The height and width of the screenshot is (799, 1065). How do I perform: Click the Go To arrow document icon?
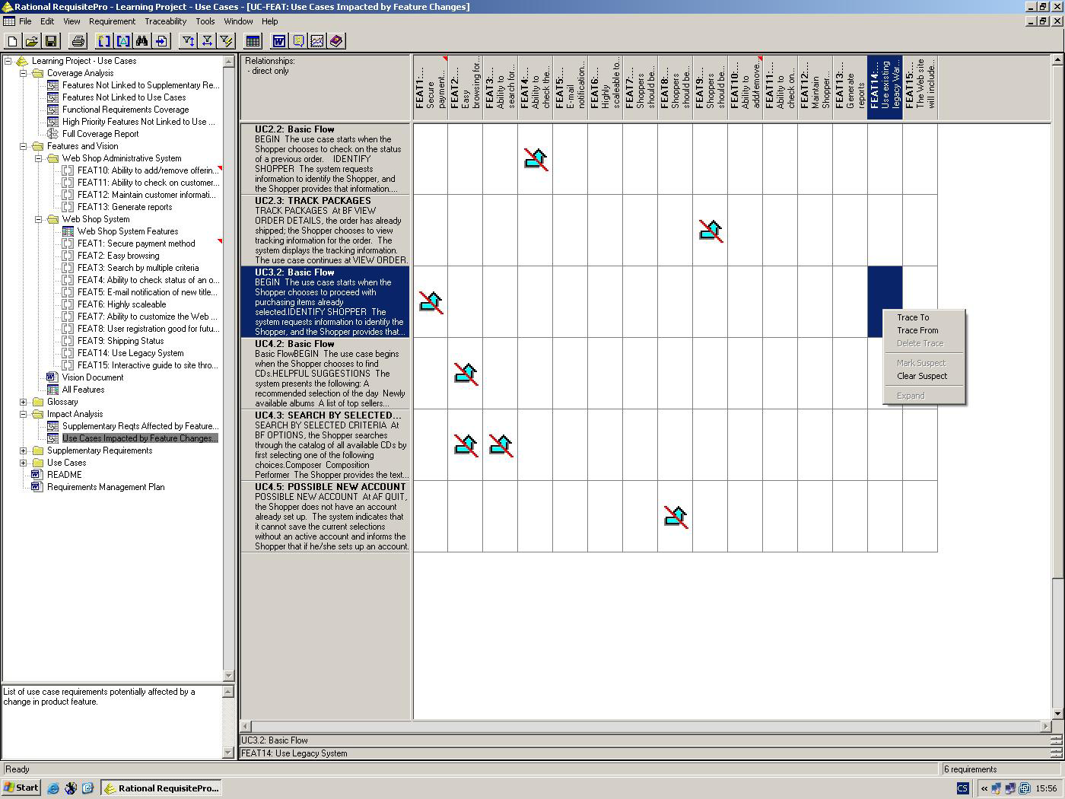(x=161, y=41)
